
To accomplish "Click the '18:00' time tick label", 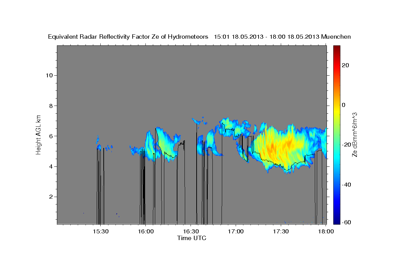I will point(326,232).
